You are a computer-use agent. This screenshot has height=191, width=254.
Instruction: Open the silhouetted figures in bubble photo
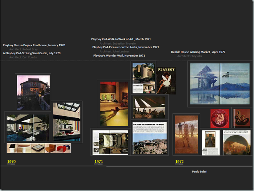(186, 134)
